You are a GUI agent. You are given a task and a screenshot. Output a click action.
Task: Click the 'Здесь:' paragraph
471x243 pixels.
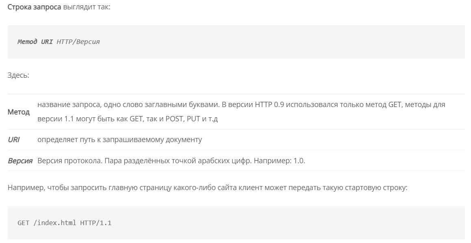(x=18, y=75)
